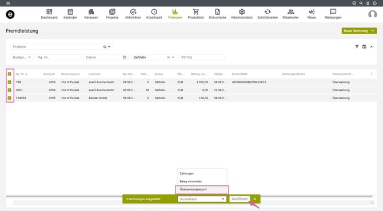383x211 pixels.
Task: Close the selection action bar
Action: 255,199
